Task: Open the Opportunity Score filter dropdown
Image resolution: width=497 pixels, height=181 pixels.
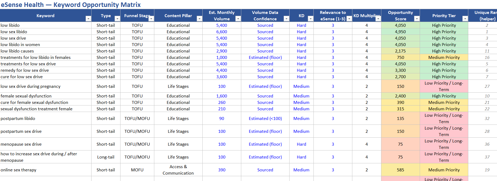Action: (x=416, y=19)
